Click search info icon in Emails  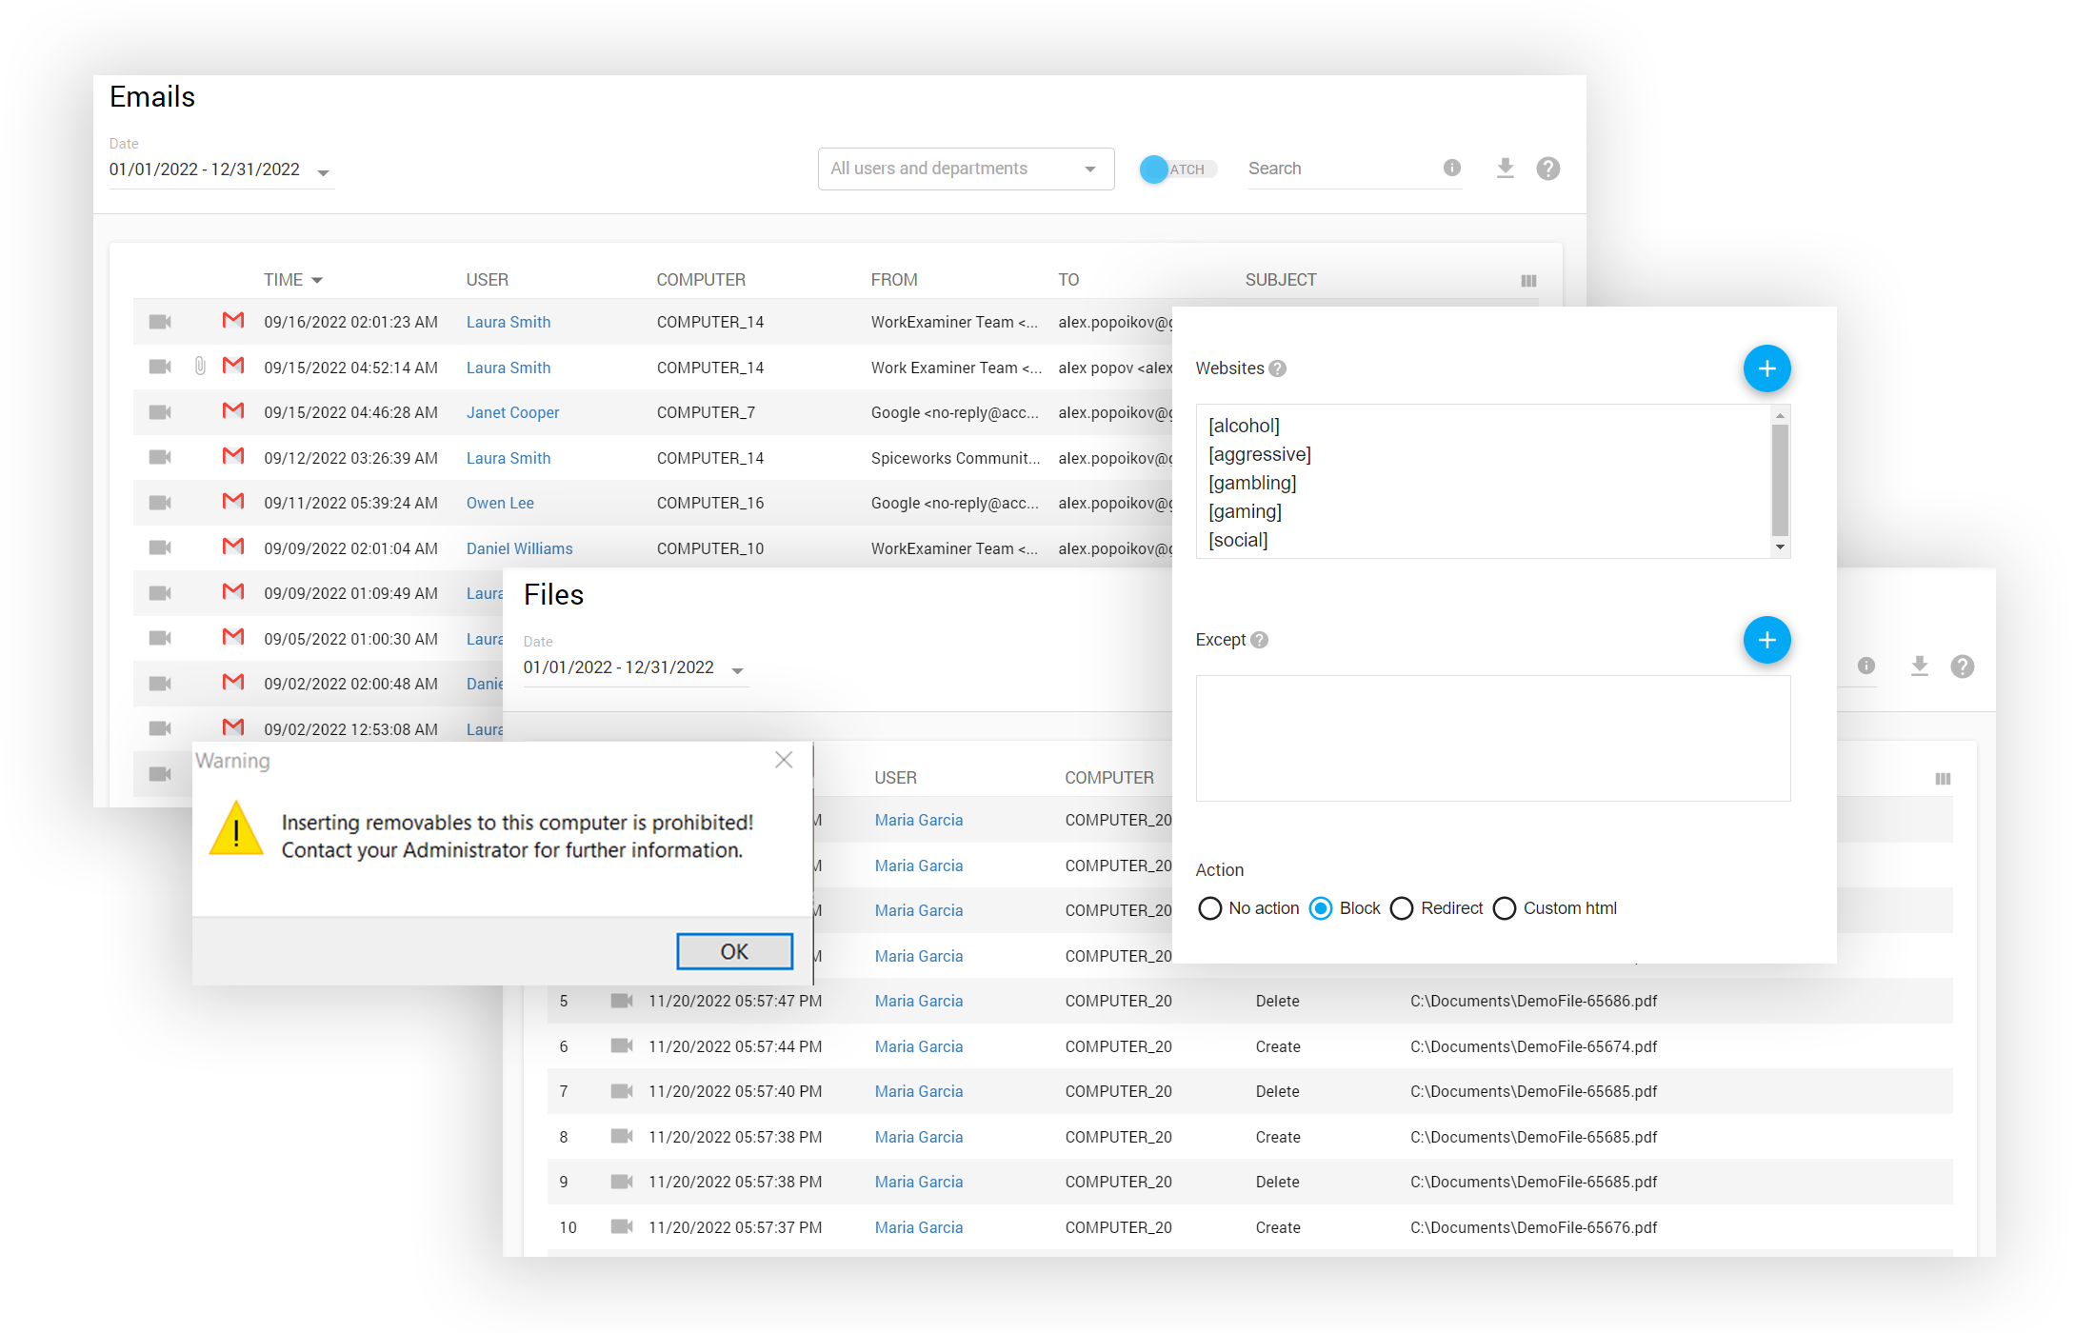point(1451,168)
